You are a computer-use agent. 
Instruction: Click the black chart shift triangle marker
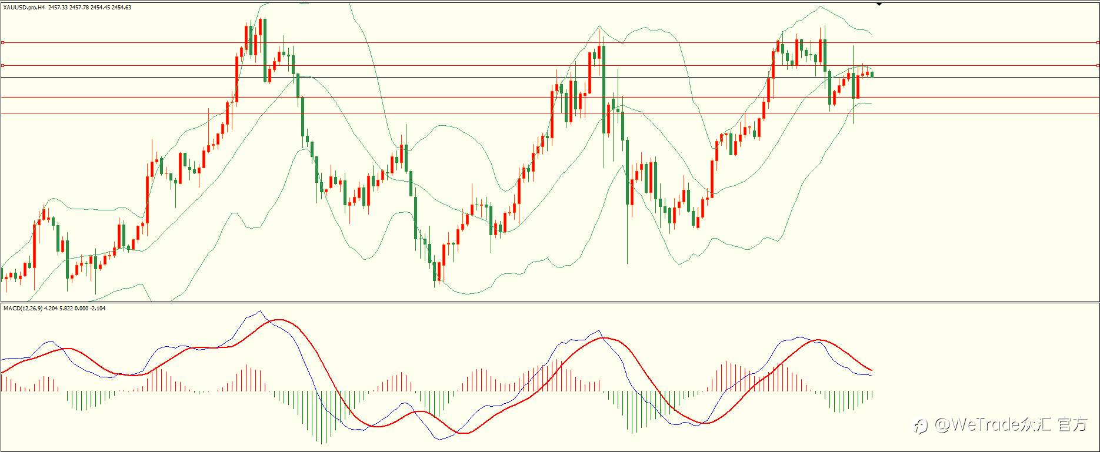coord(879,4)
